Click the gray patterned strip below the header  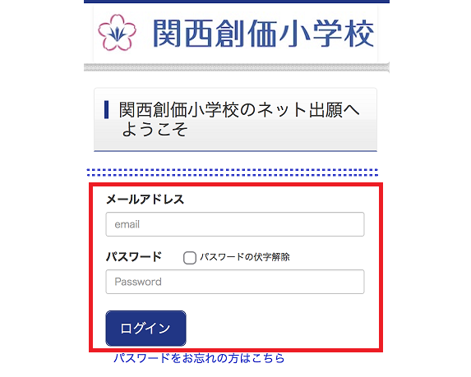pyautogui.click(x=237, y=67)
